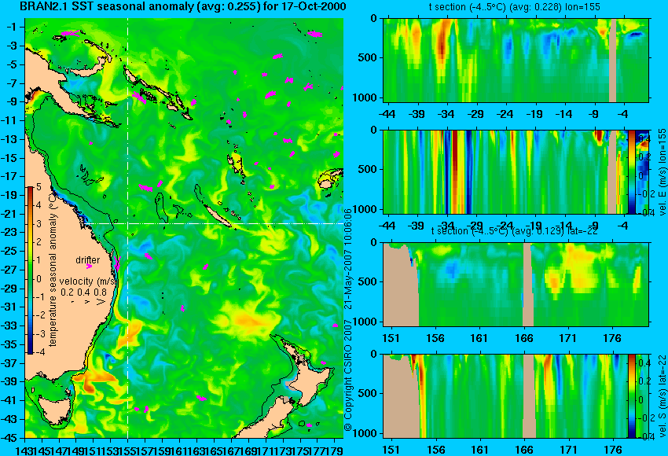Click the '-45' latitude tick on main map

(x=10, y=438)
